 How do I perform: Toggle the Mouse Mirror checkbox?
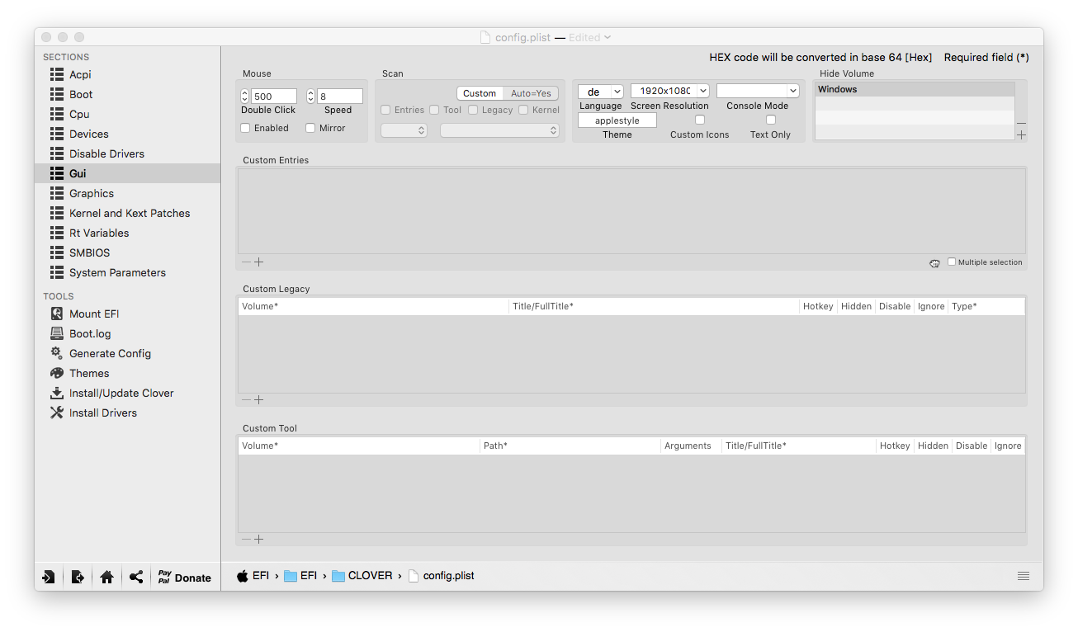(x=310, y=128)
